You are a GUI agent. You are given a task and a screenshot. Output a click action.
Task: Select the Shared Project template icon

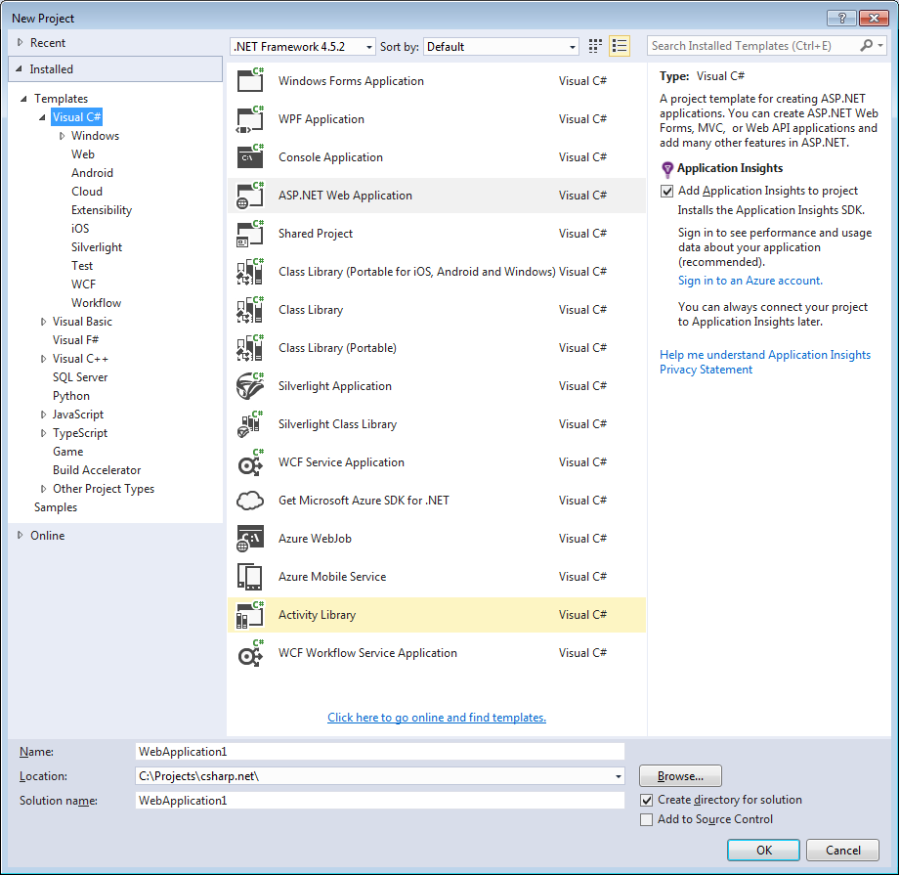250,233
